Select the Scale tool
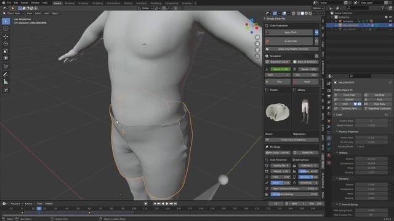 tap(6, 51)
